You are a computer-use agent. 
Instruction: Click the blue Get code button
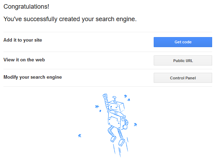[x=183, y=42]
